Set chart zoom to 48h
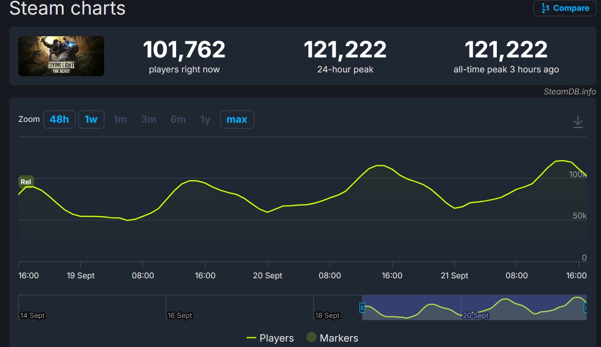The image size is (601, 347). 60,119
